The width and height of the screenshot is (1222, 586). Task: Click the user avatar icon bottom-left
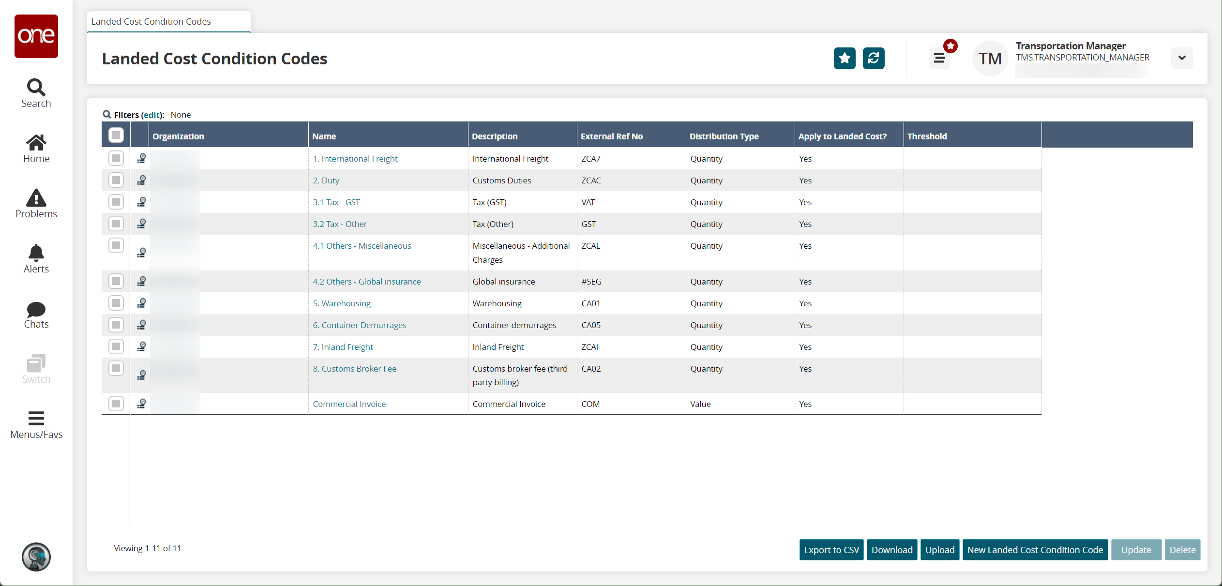[37, 556]
